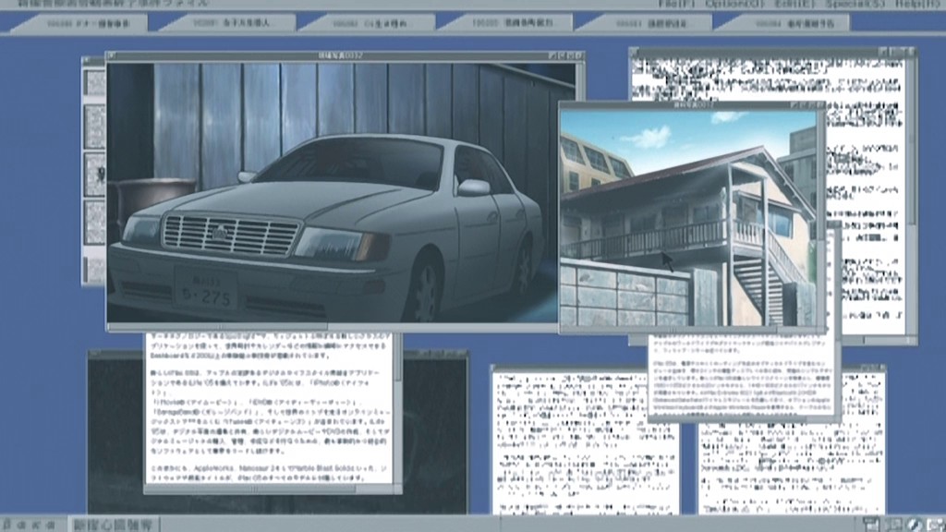Select the second thumbnail in the left strip
This screenshot has height=532, width=946.
coord(95,127)
